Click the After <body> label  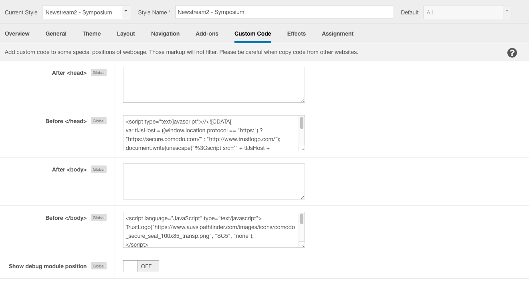pyautogui.click(x=69, y=169)
